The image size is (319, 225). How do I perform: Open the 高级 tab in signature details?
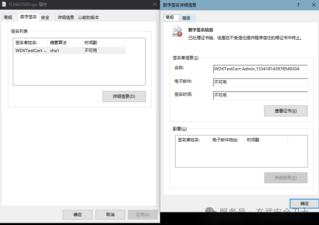click(186, 18)
